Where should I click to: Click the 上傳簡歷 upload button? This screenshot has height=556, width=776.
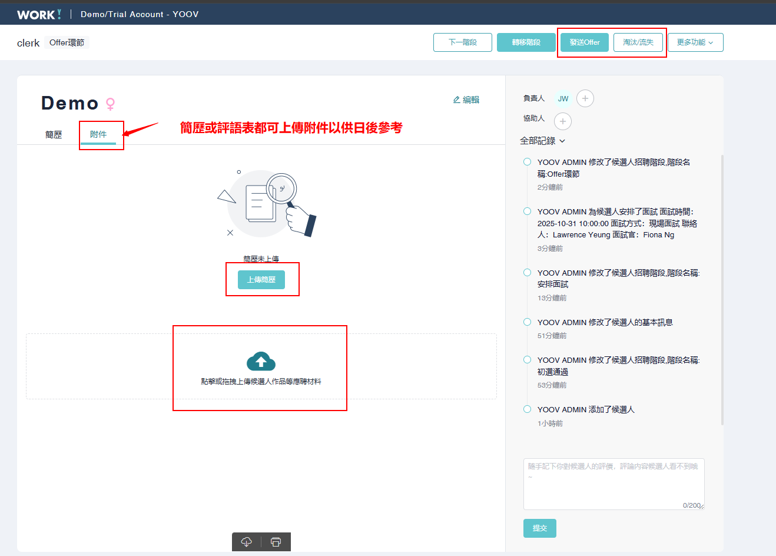261,280
